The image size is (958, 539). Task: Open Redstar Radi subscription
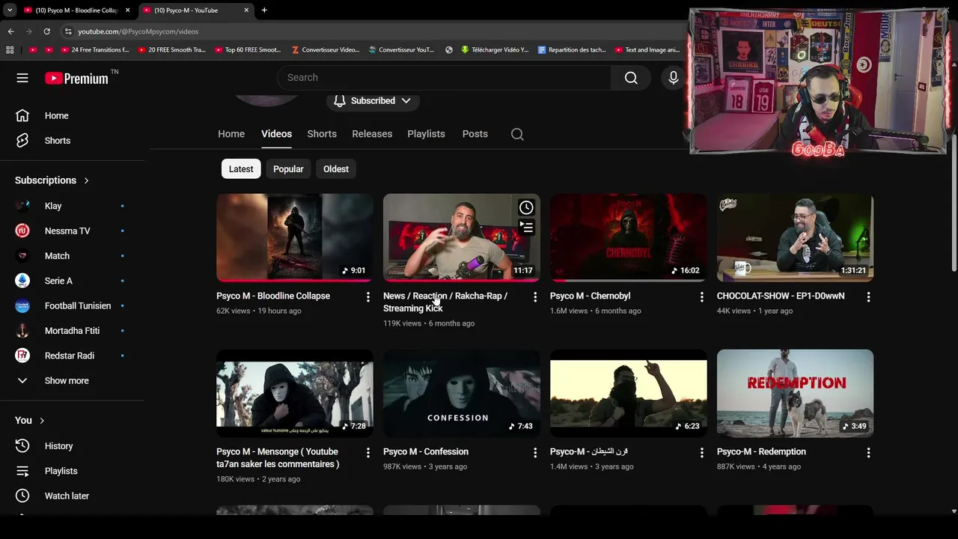click(72, 356)
